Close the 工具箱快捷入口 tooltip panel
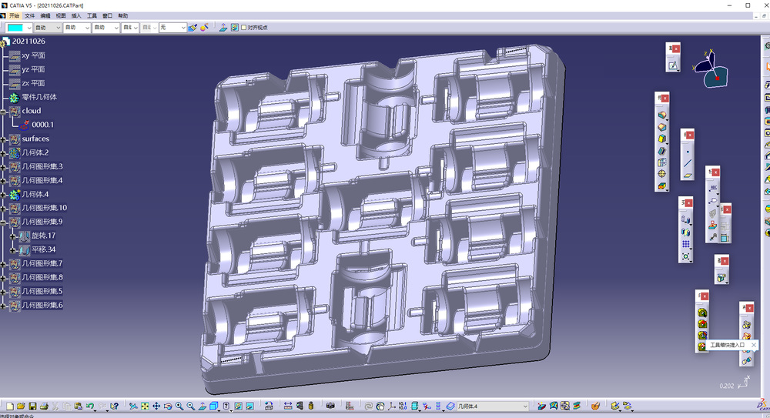Screen dimensions: 770x418 [754, 346]
